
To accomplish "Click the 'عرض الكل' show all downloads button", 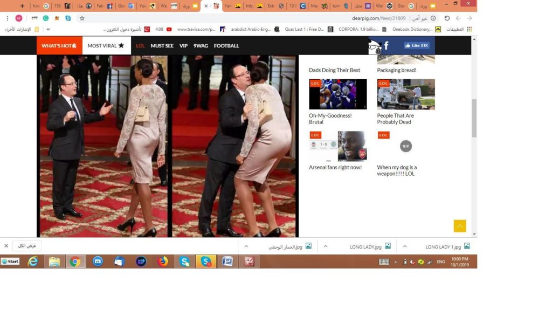I will click(27, 246).
